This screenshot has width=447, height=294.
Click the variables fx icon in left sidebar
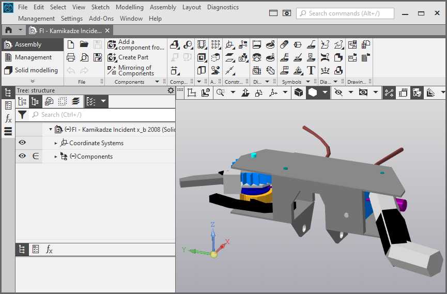pos(8,119)
